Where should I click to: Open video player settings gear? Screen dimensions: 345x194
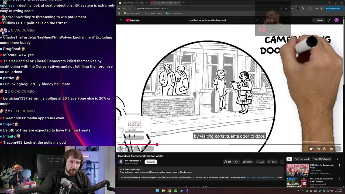325,149
